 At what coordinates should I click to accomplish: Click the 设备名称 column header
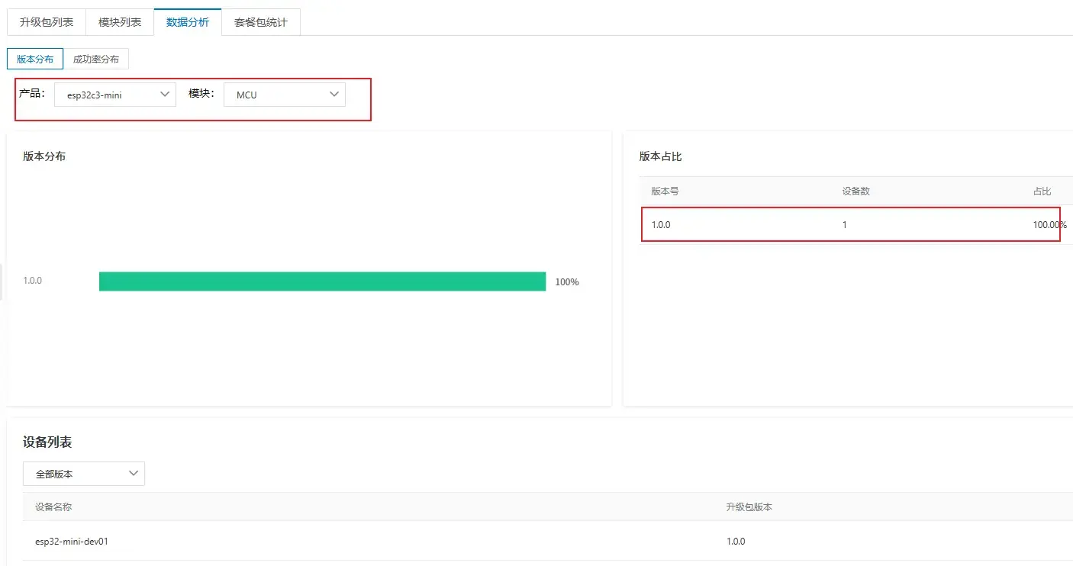(x=53, y=507)
